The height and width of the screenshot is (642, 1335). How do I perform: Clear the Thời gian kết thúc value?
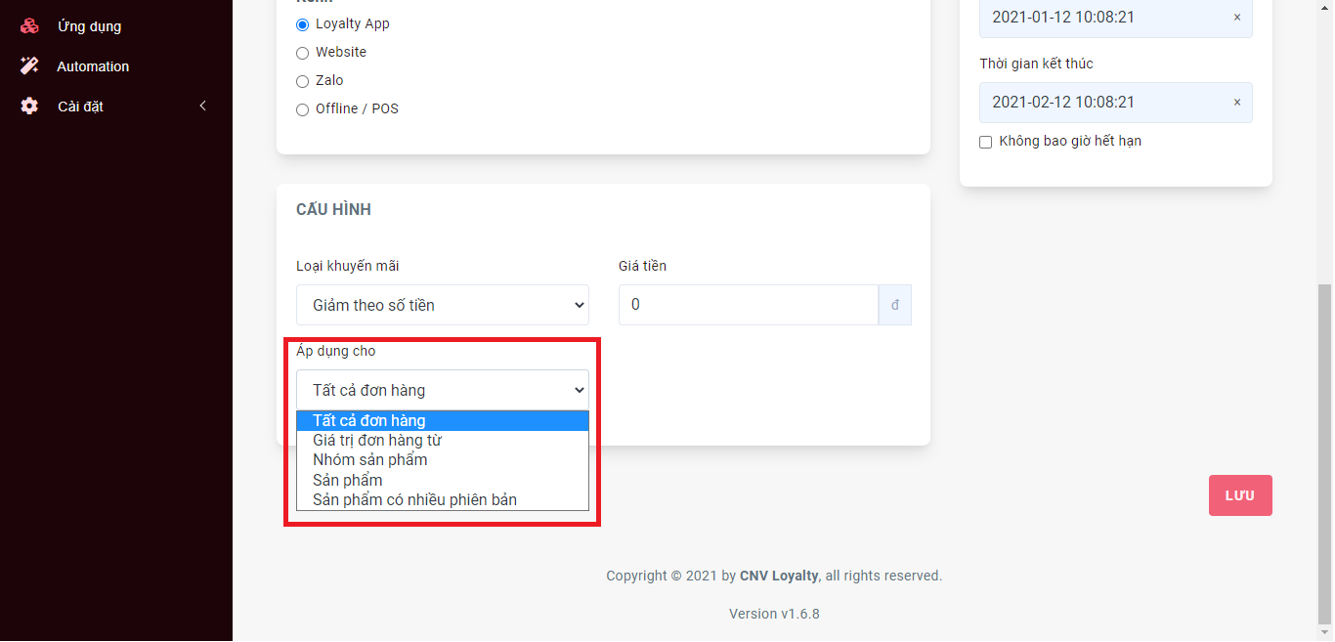pyautogui.click(x=1236, y=103)
